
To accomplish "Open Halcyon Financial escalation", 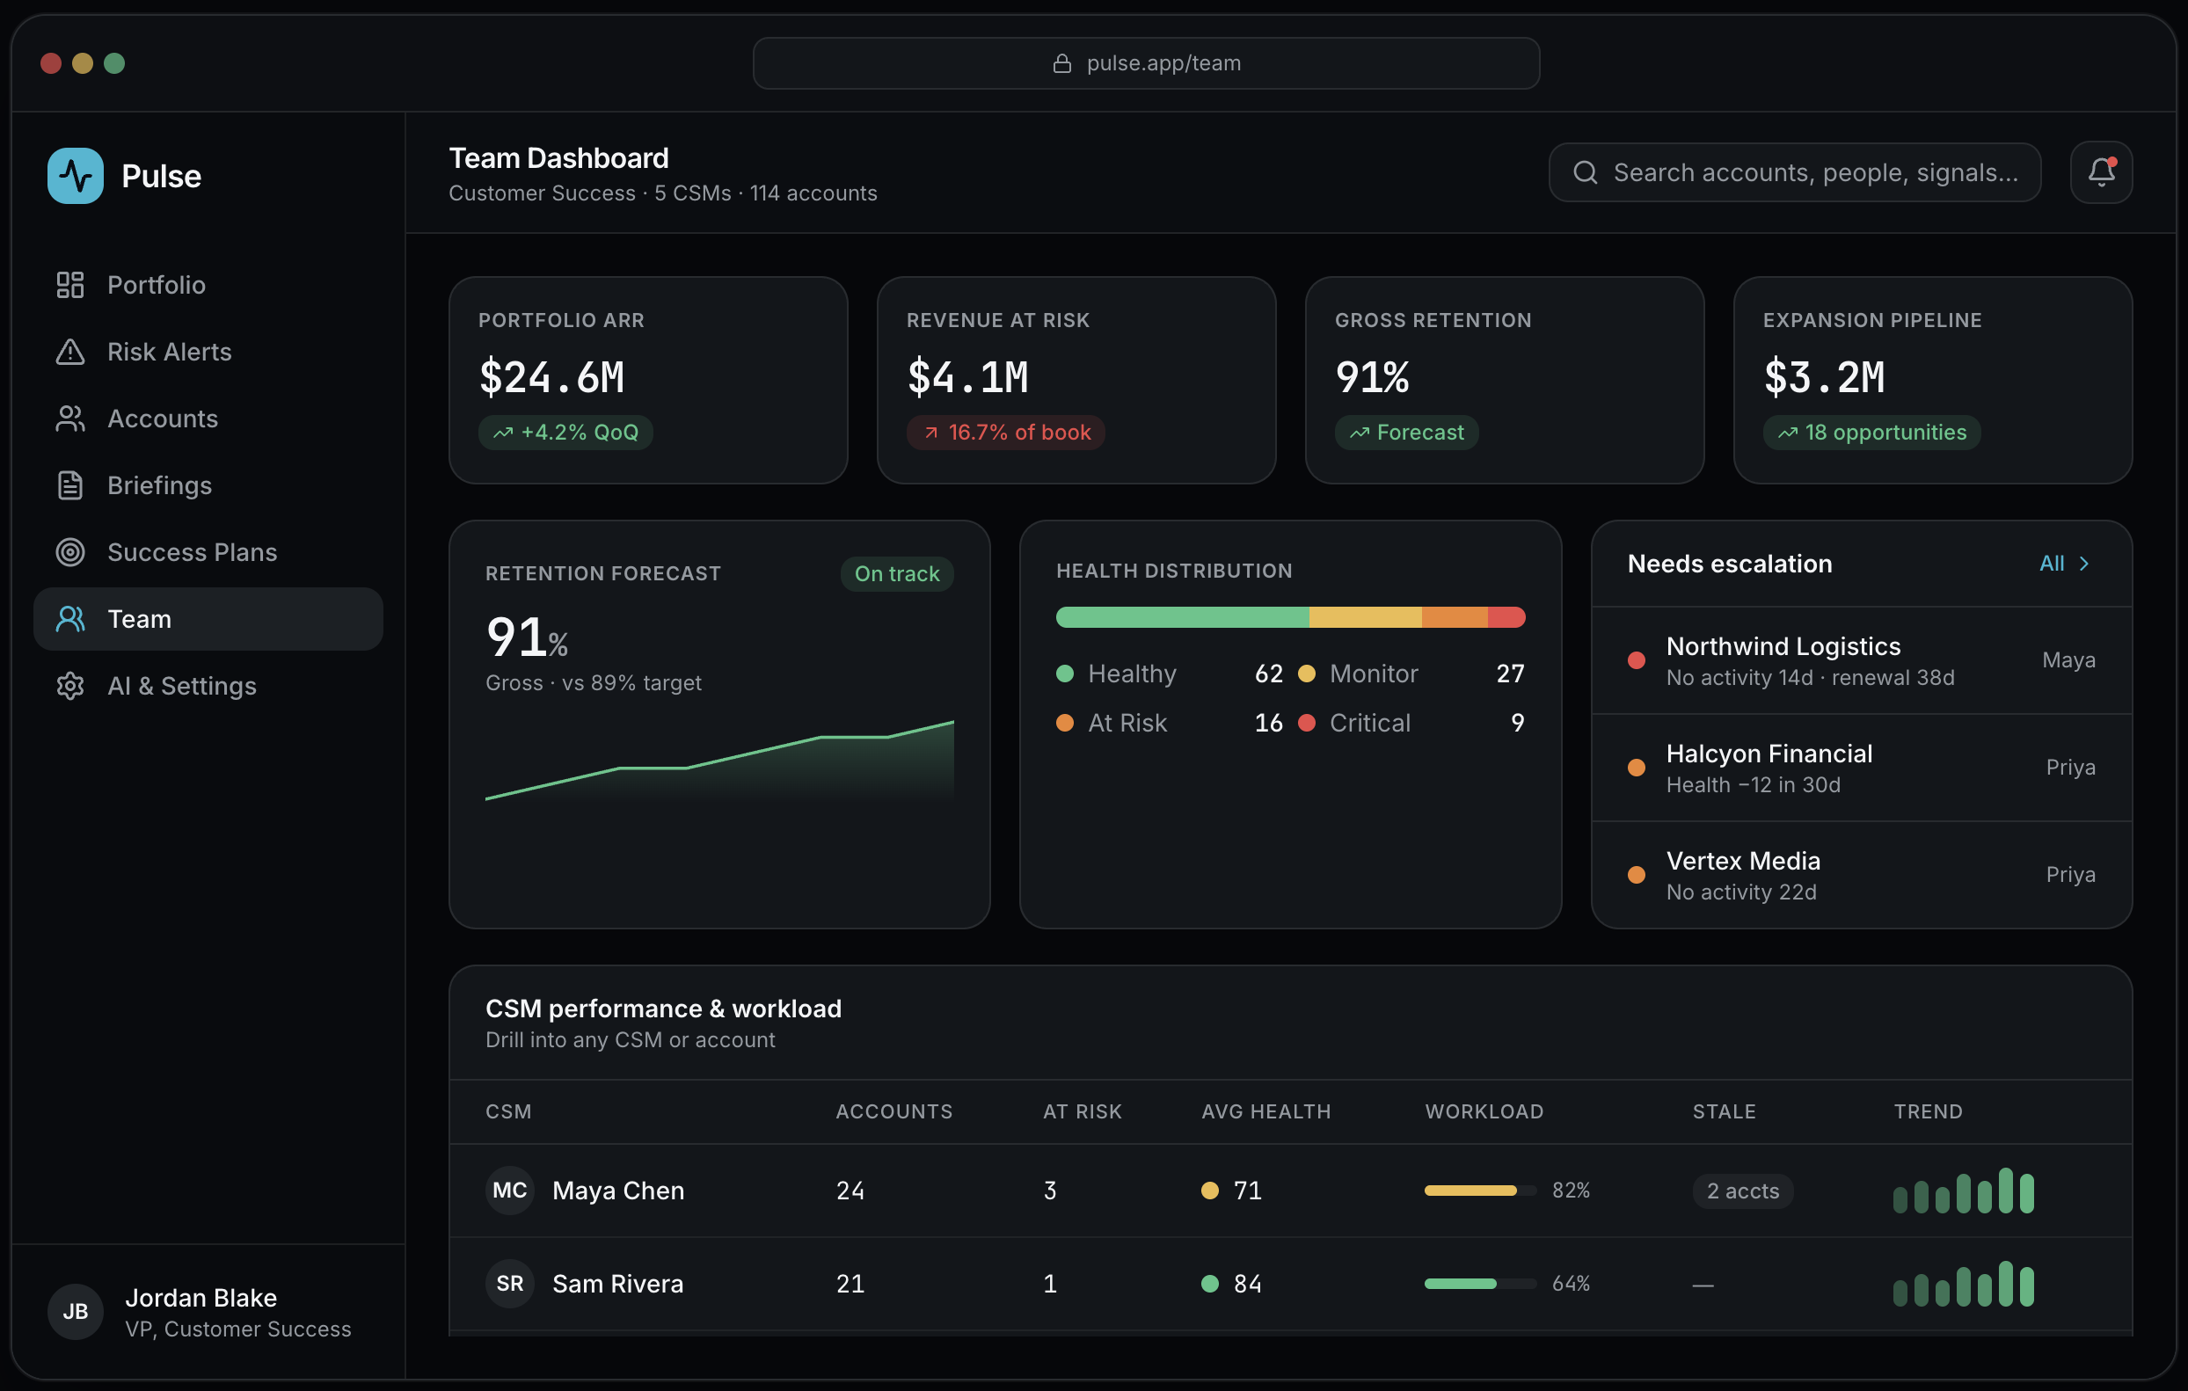I will (x=1861, y=768).
